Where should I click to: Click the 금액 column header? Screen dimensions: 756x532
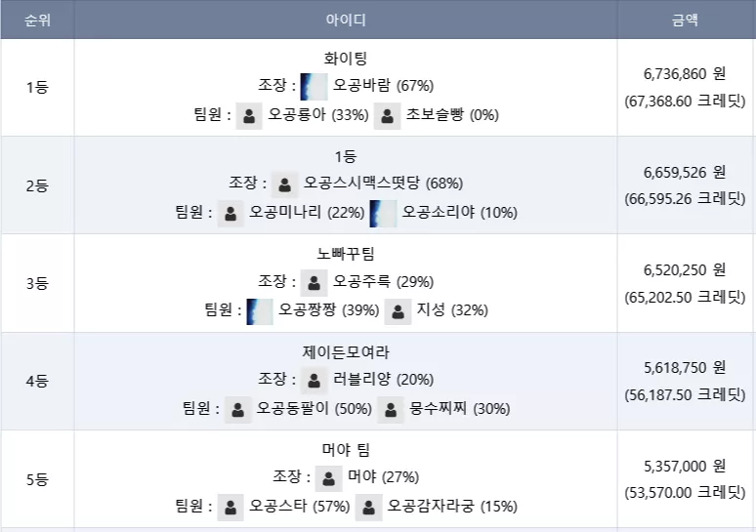click(685, 20)
